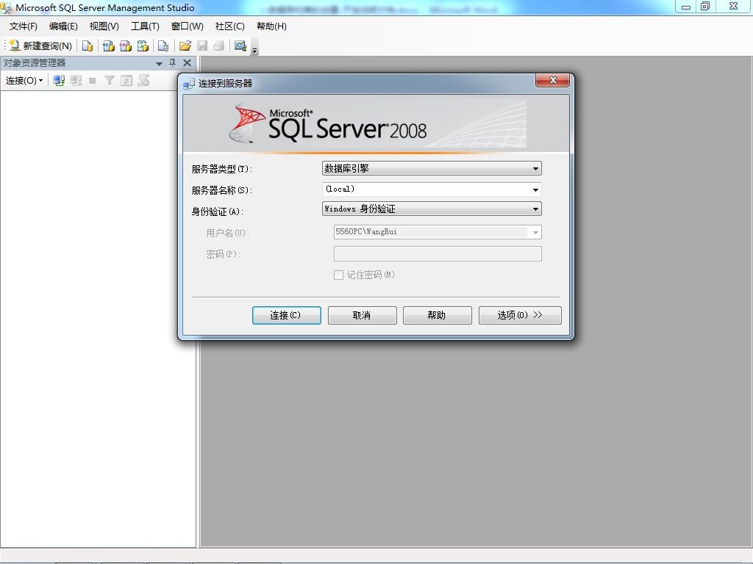The image size is (753, 564).
Task: Click the Open File folder icon
Action: [x=185, y=46]
